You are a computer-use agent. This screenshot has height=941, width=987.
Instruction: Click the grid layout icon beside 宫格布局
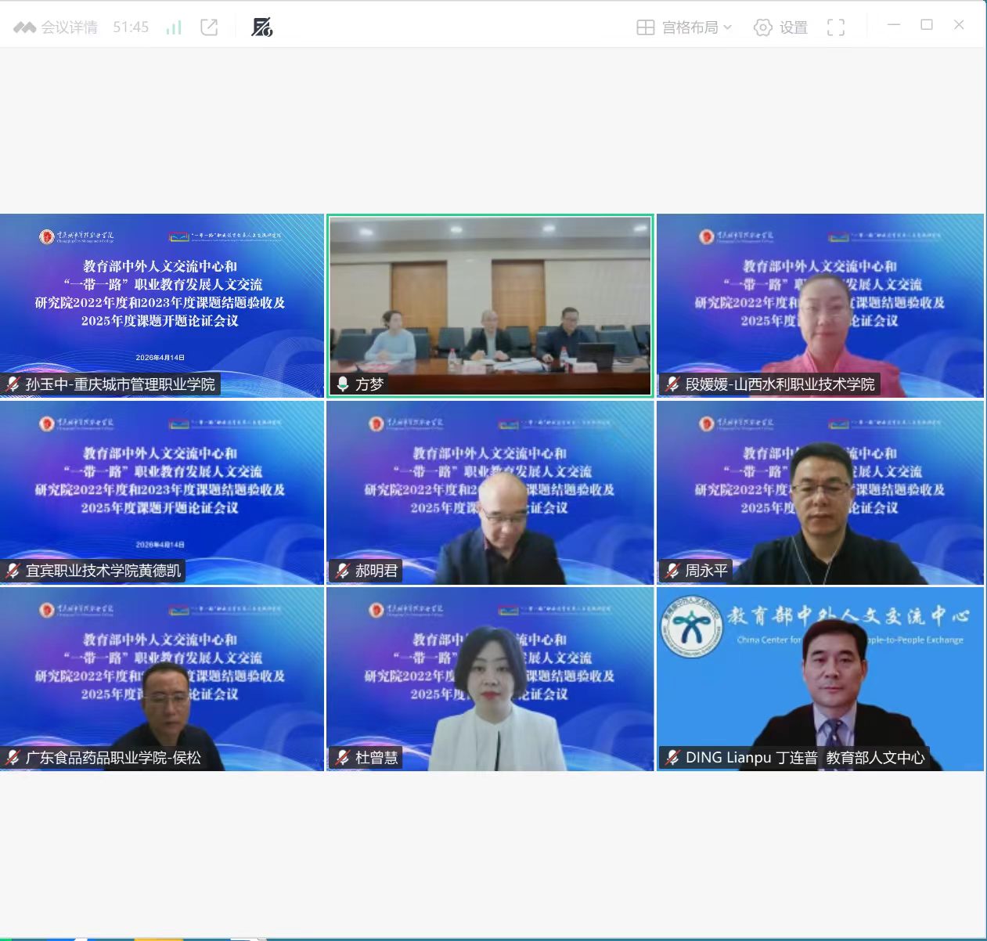pyautogui.click(x=646, y=27)
